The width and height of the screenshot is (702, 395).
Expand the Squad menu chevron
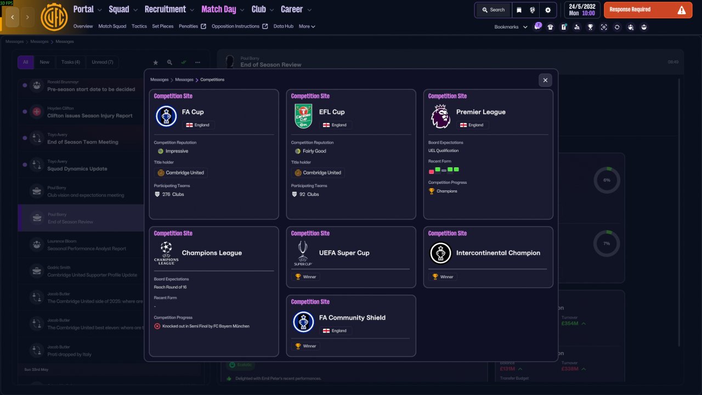(x=135, y=10)
